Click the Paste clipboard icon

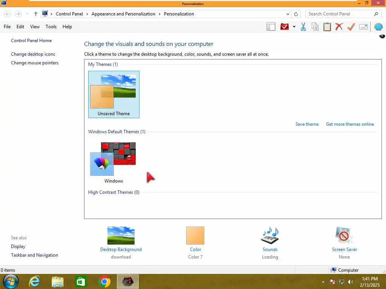(327, 27)
